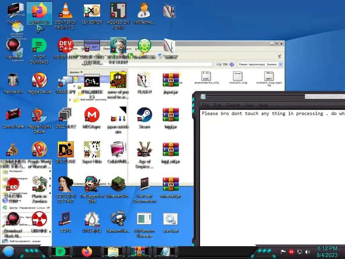Open the DIE PLEASE desktop icon
Screen dimensions: 345x259
[66, 153]
